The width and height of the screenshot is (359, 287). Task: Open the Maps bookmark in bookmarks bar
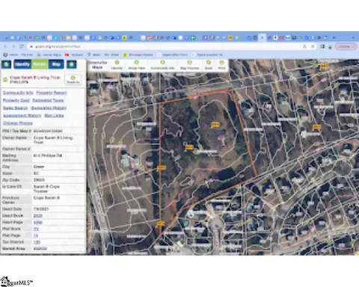94,55
